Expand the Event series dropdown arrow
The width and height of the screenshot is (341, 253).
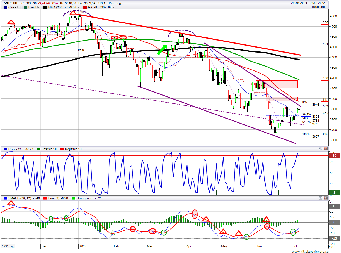(39, 8)
